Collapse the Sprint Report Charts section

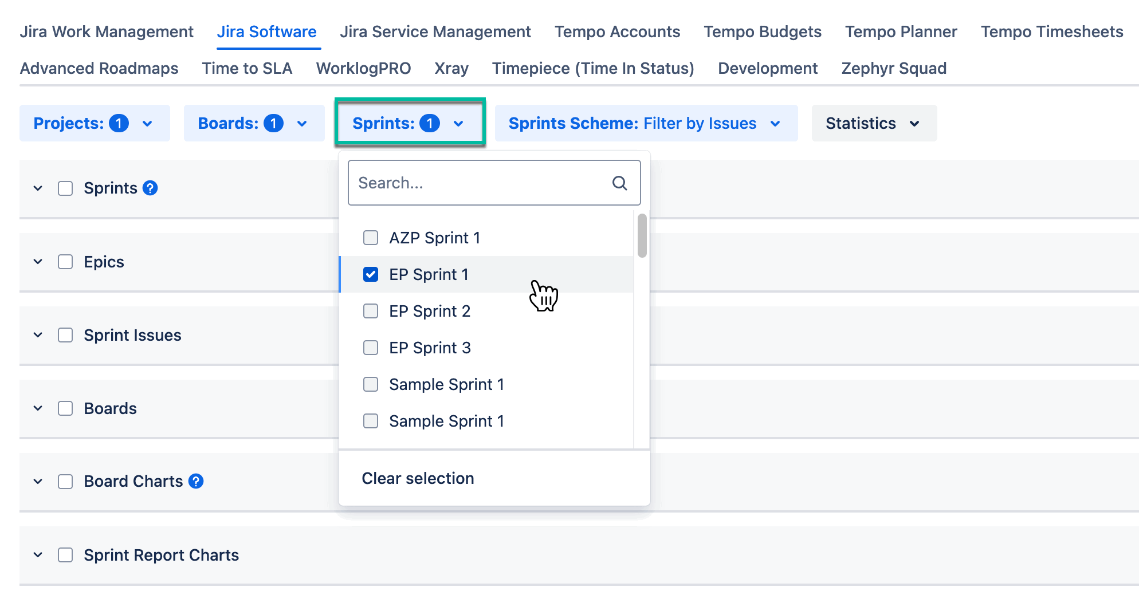38,555
